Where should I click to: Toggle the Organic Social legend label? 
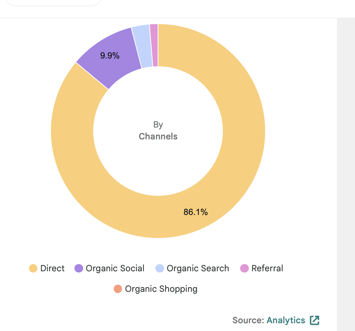[115, 268]
